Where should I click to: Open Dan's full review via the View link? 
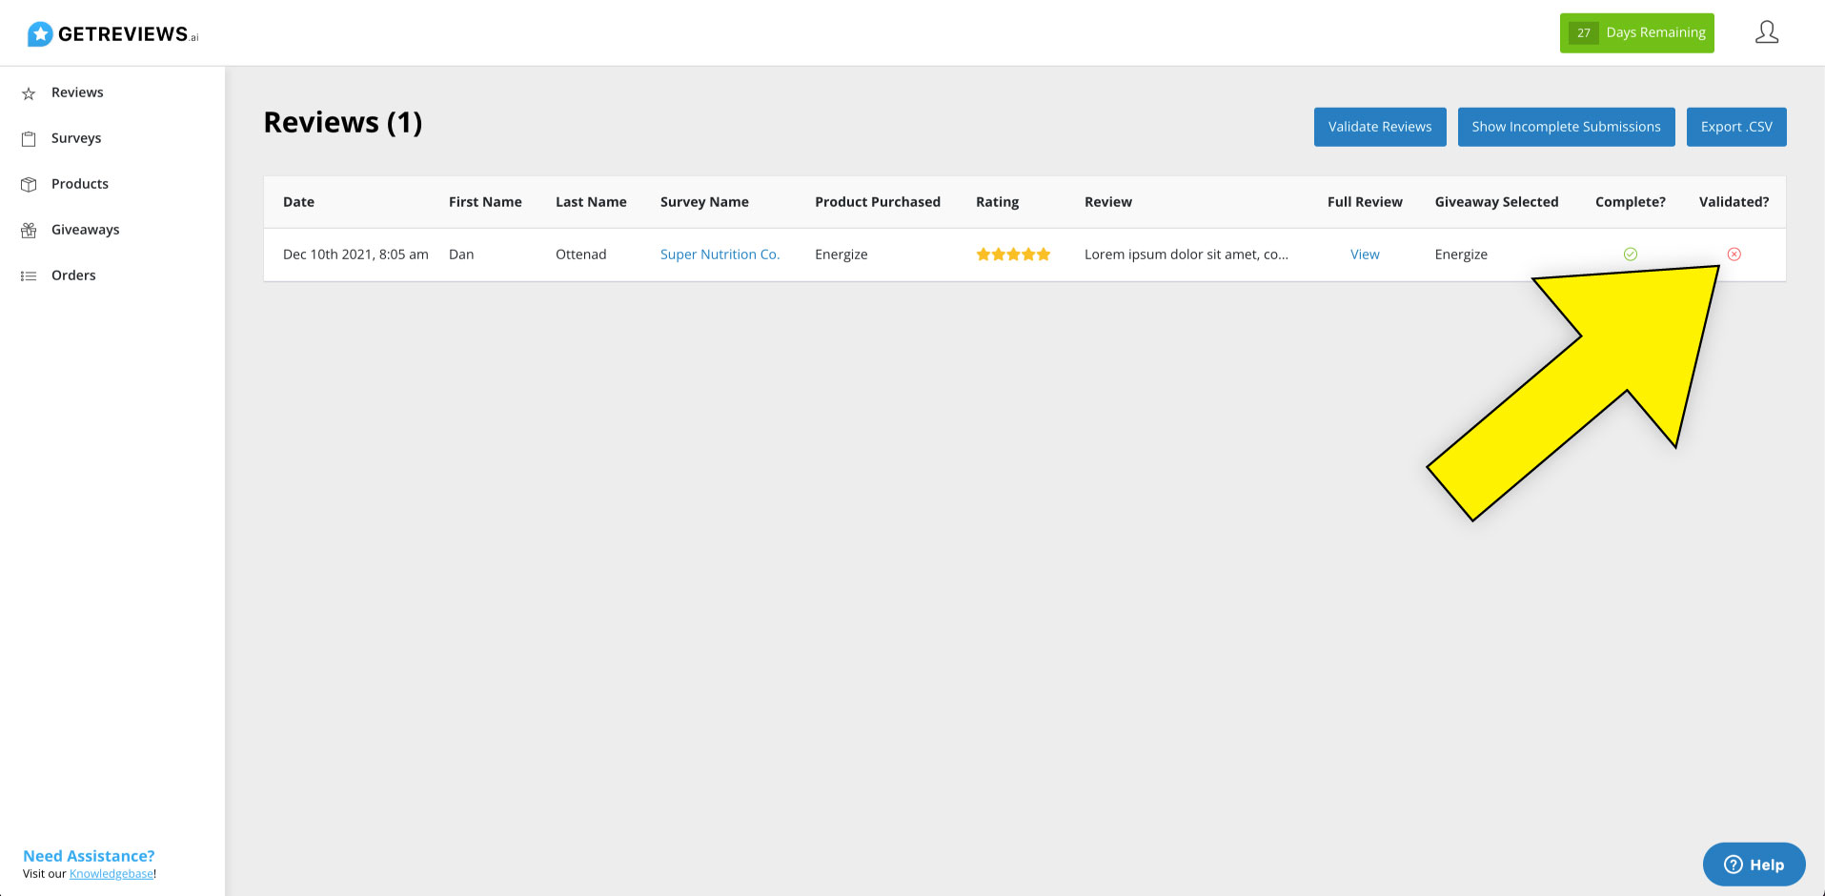[1364, 254]
